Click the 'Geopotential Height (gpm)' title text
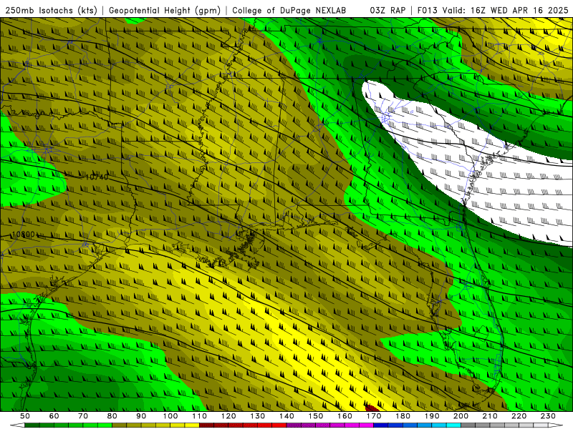 coord(165,10)
